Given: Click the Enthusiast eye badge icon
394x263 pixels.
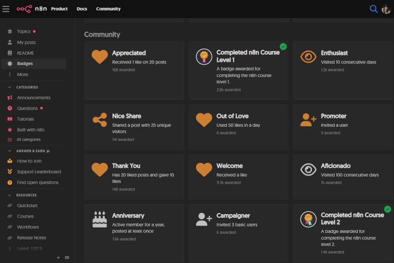Looking at the screenshot, I should [x=308, y=57].
